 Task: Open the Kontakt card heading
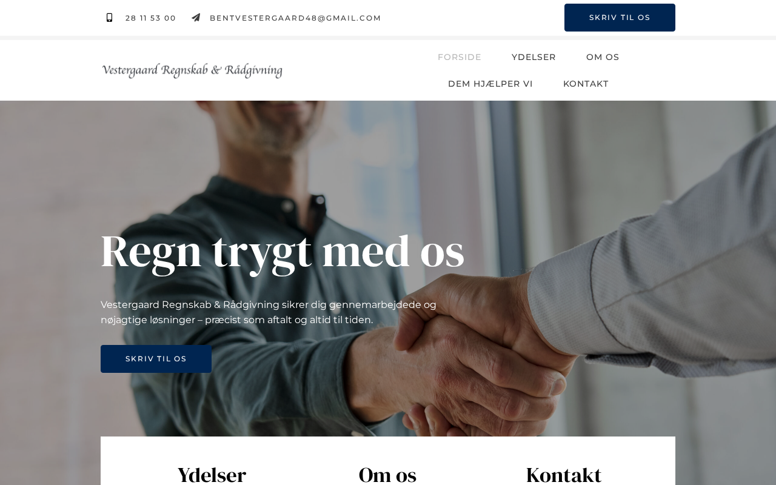[x=564, y=474]
